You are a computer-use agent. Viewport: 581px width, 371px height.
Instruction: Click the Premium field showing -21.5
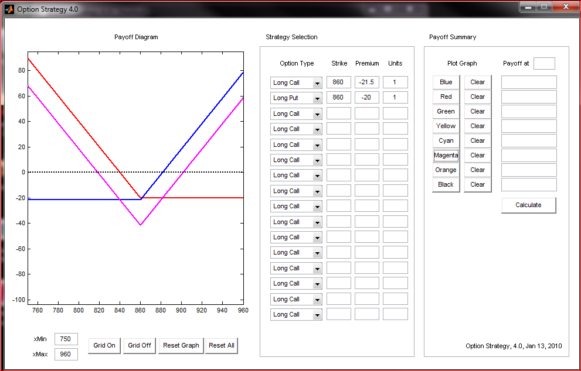click(367, 82)
